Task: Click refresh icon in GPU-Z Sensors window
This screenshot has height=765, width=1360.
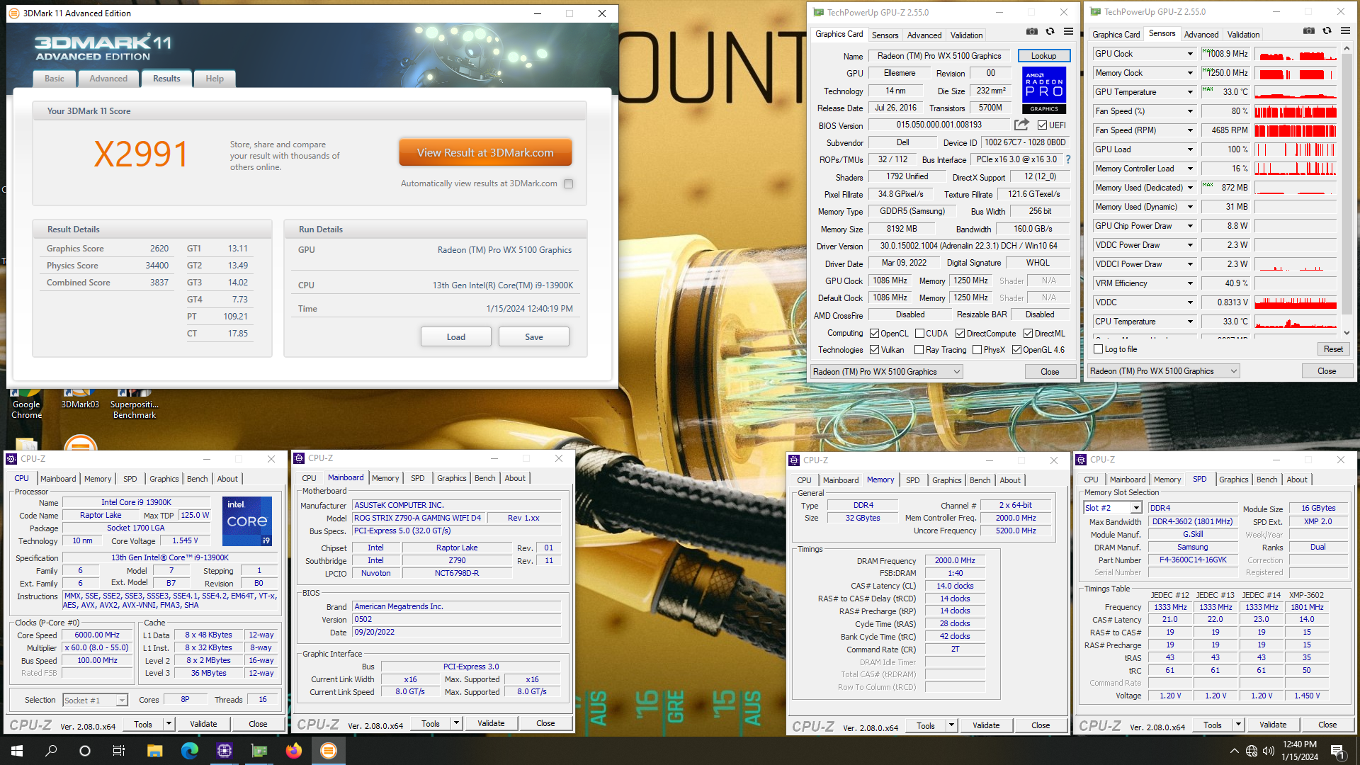Action: 1327,31
